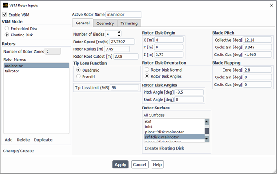Open the Trimming tab
Screen dimensions: 277x174
coord(129,24)
